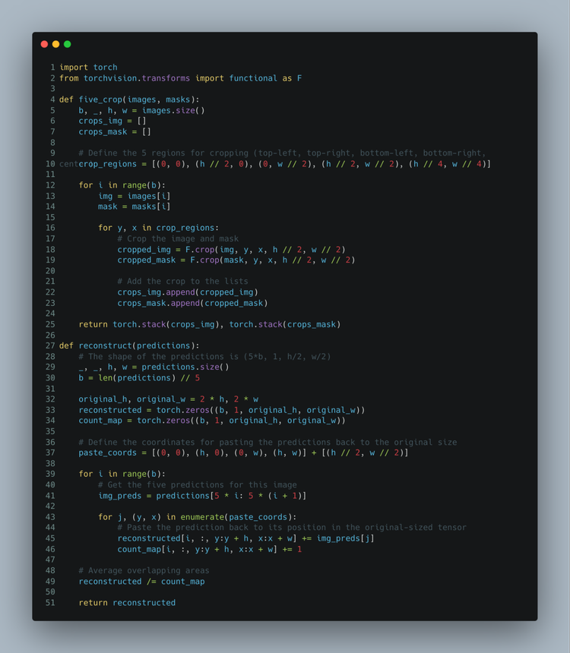Click the red close dot
Image resolution: width=570 pixels, height=653 pixels.
click(x=44, y=45)
